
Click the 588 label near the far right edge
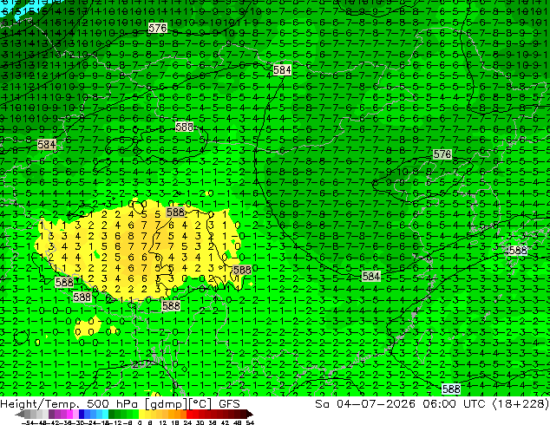point(518,251)
